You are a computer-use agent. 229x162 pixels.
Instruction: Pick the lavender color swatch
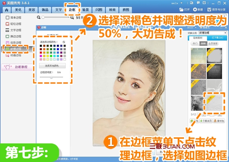61,59
